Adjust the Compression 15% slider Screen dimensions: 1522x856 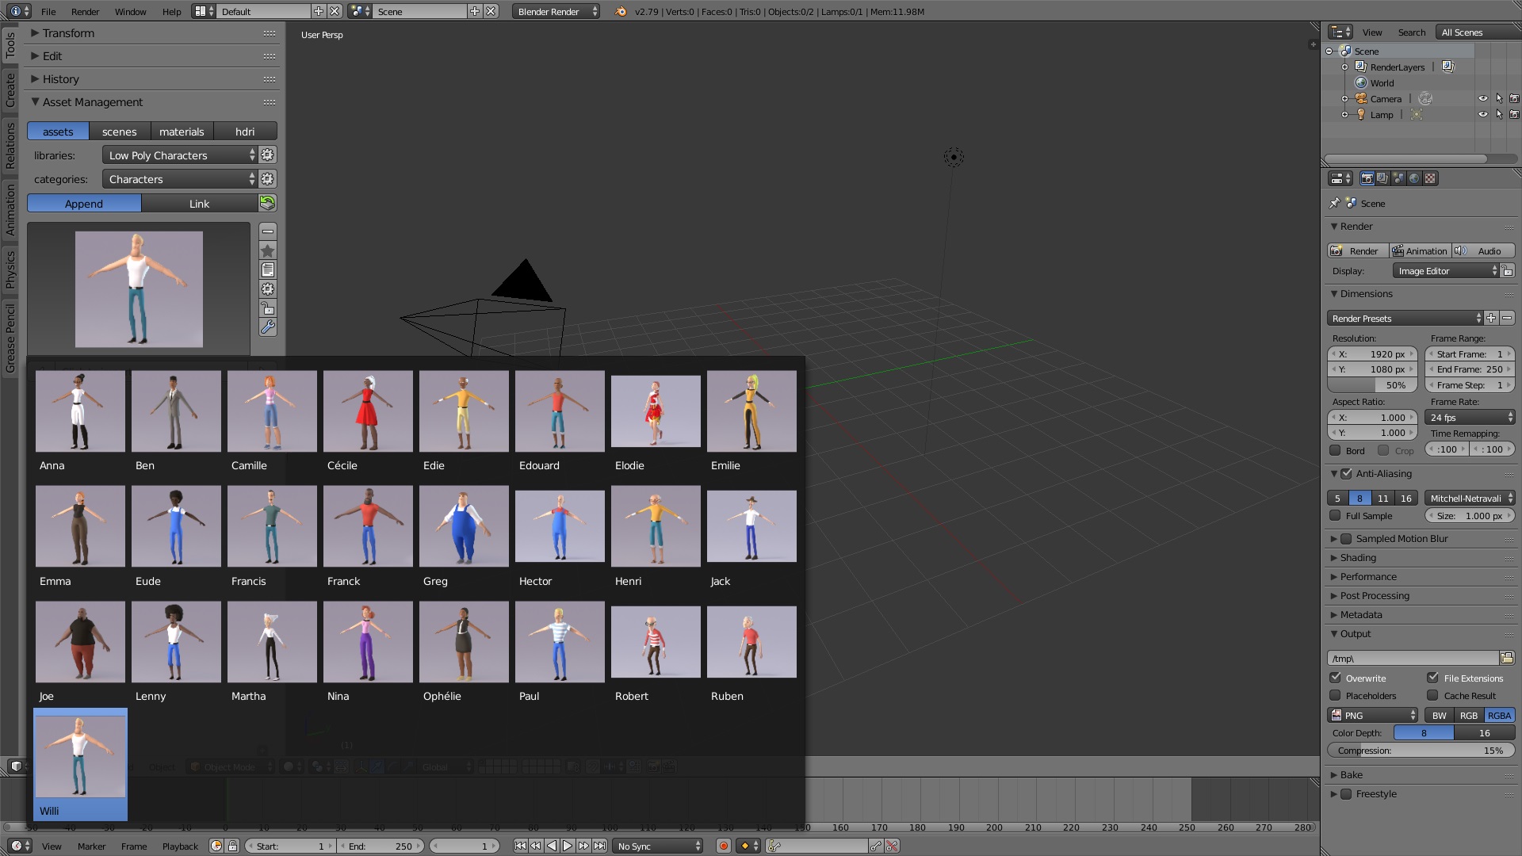click(x=1421, y=750)
